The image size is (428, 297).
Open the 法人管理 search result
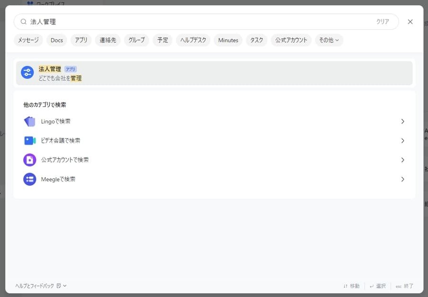pos(214,73)
